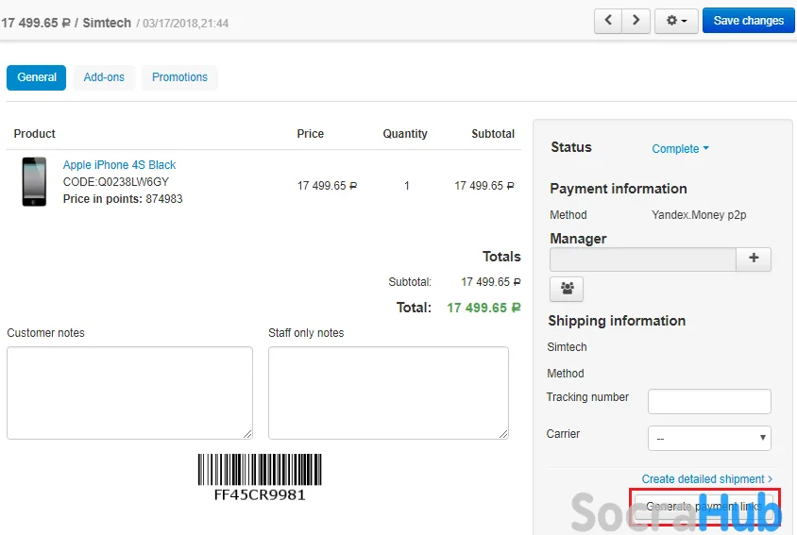
Task: Click the Price column header
Action: pos(310,134)
